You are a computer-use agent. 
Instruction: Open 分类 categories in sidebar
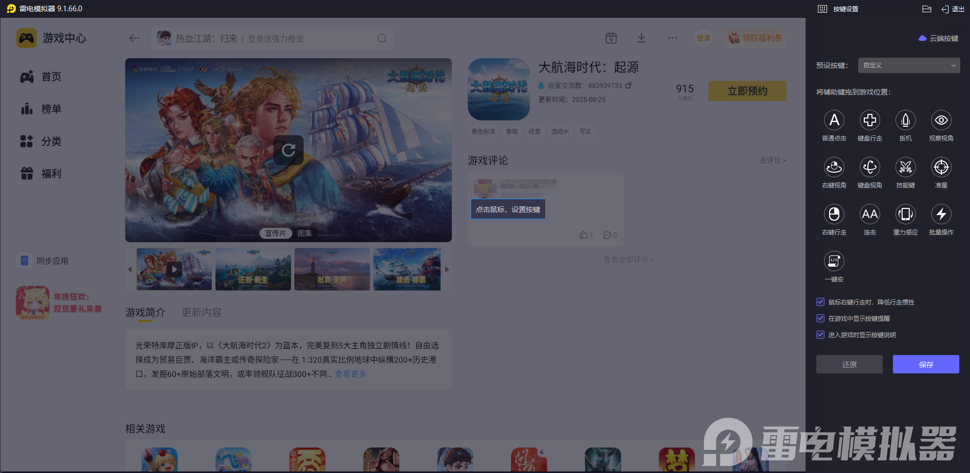pyautogui.click(x=41, y=141)
